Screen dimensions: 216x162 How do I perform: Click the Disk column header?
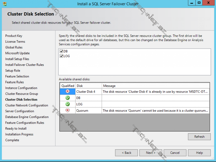pos(88,86)
